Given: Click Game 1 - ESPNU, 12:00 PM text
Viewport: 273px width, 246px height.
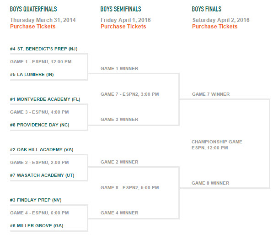Looking at the screenshot, I should (41, 62).
